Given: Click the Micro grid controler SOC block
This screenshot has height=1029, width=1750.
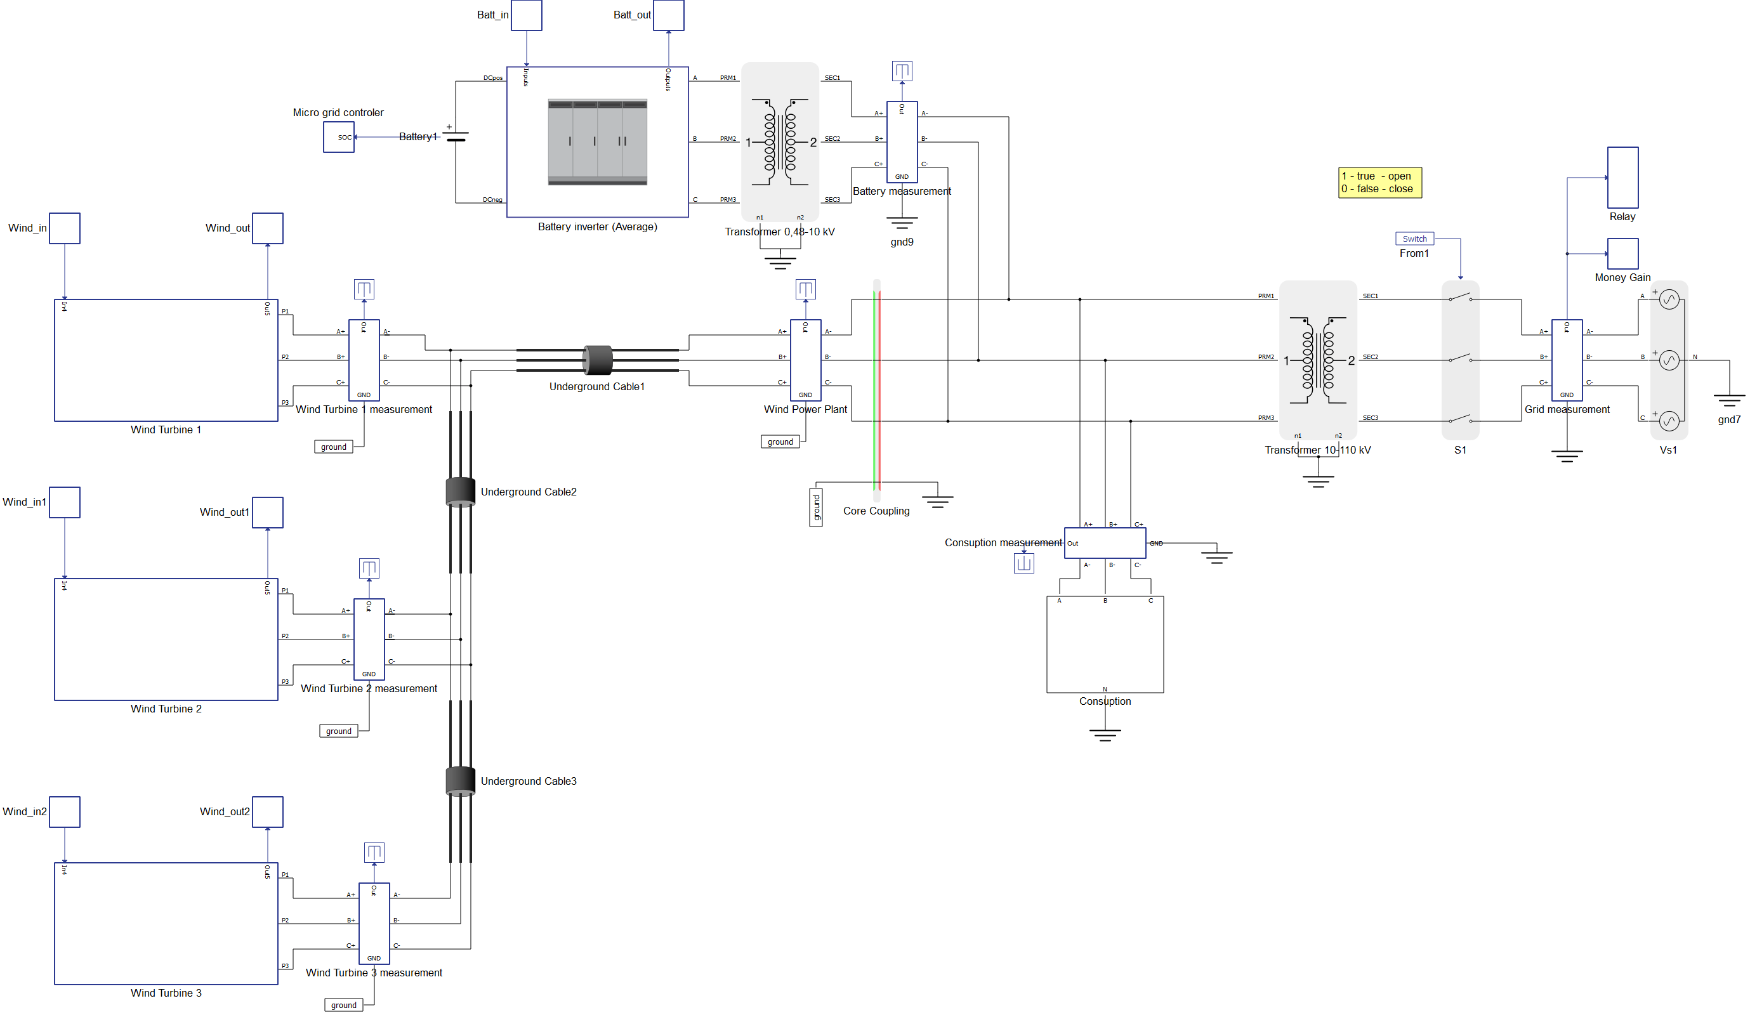Looking at the screenshot, I should point(339,137).
